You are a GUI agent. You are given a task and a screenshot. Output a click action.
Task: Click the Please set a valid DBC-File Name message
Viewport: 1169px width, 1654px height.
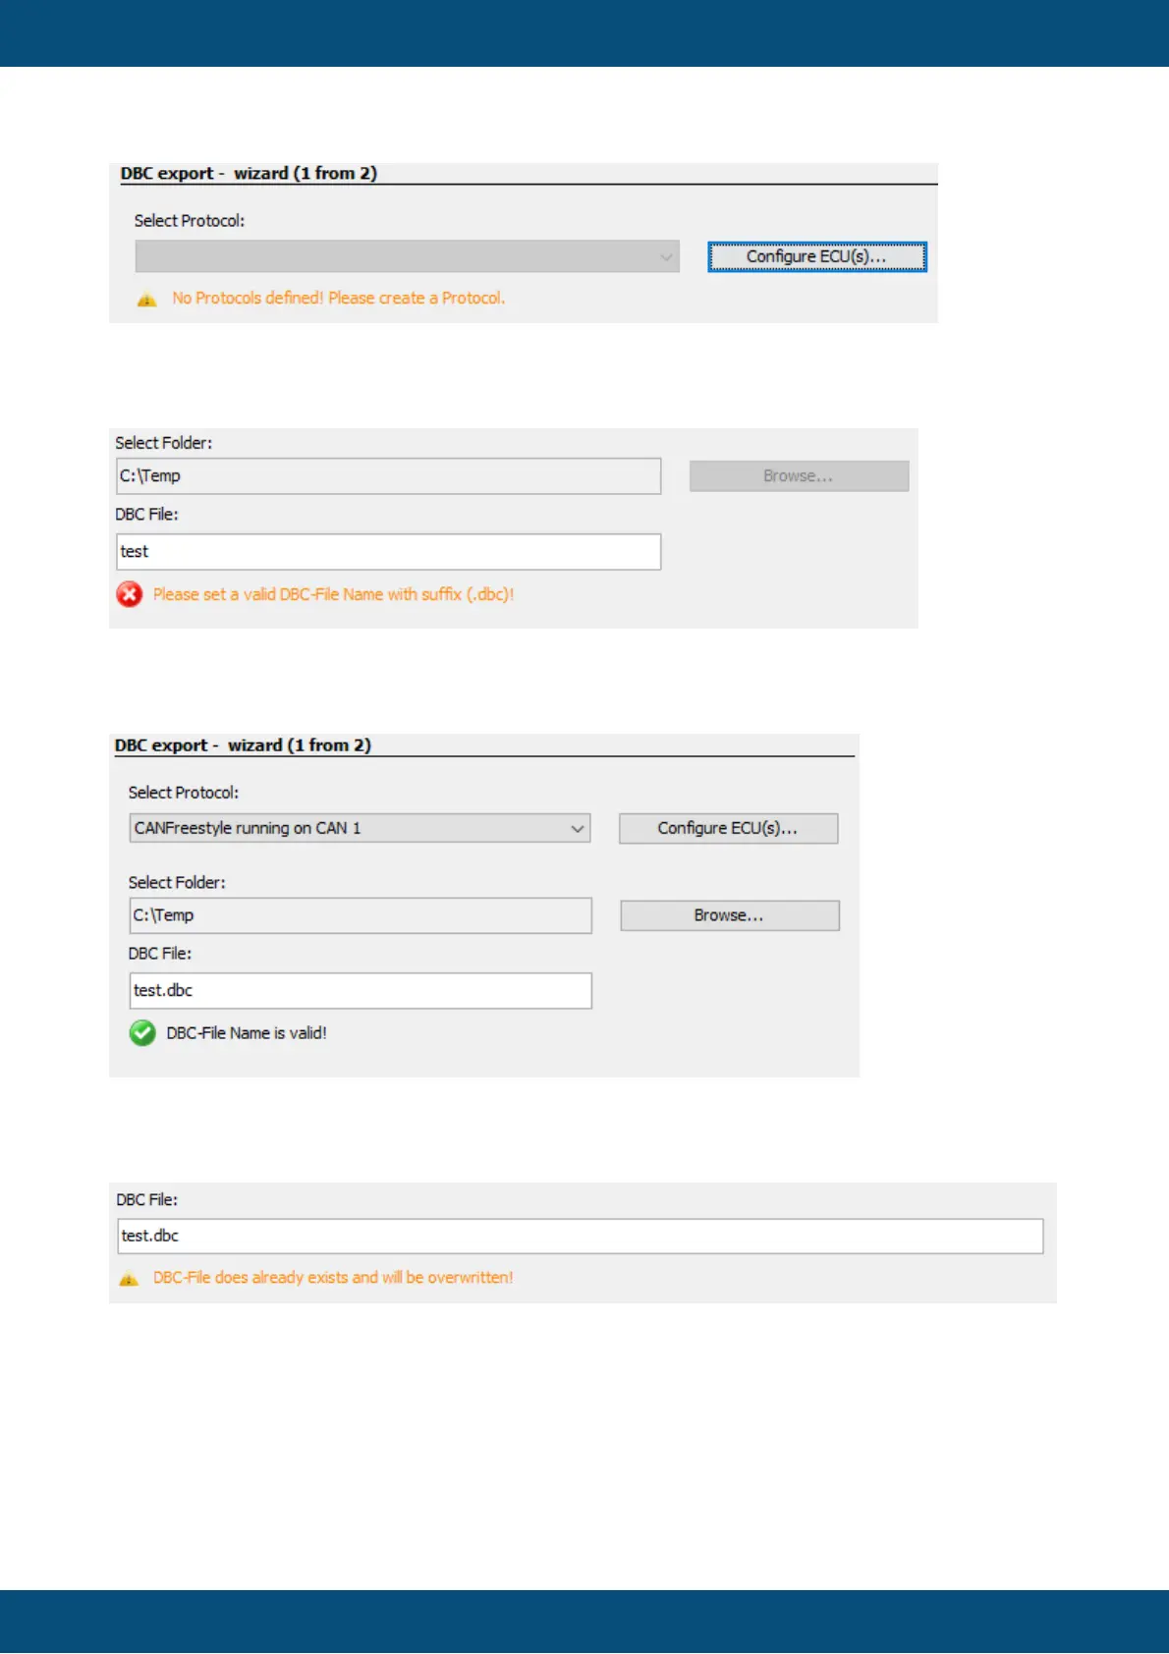pyautogui.click(x=333, y=594)
